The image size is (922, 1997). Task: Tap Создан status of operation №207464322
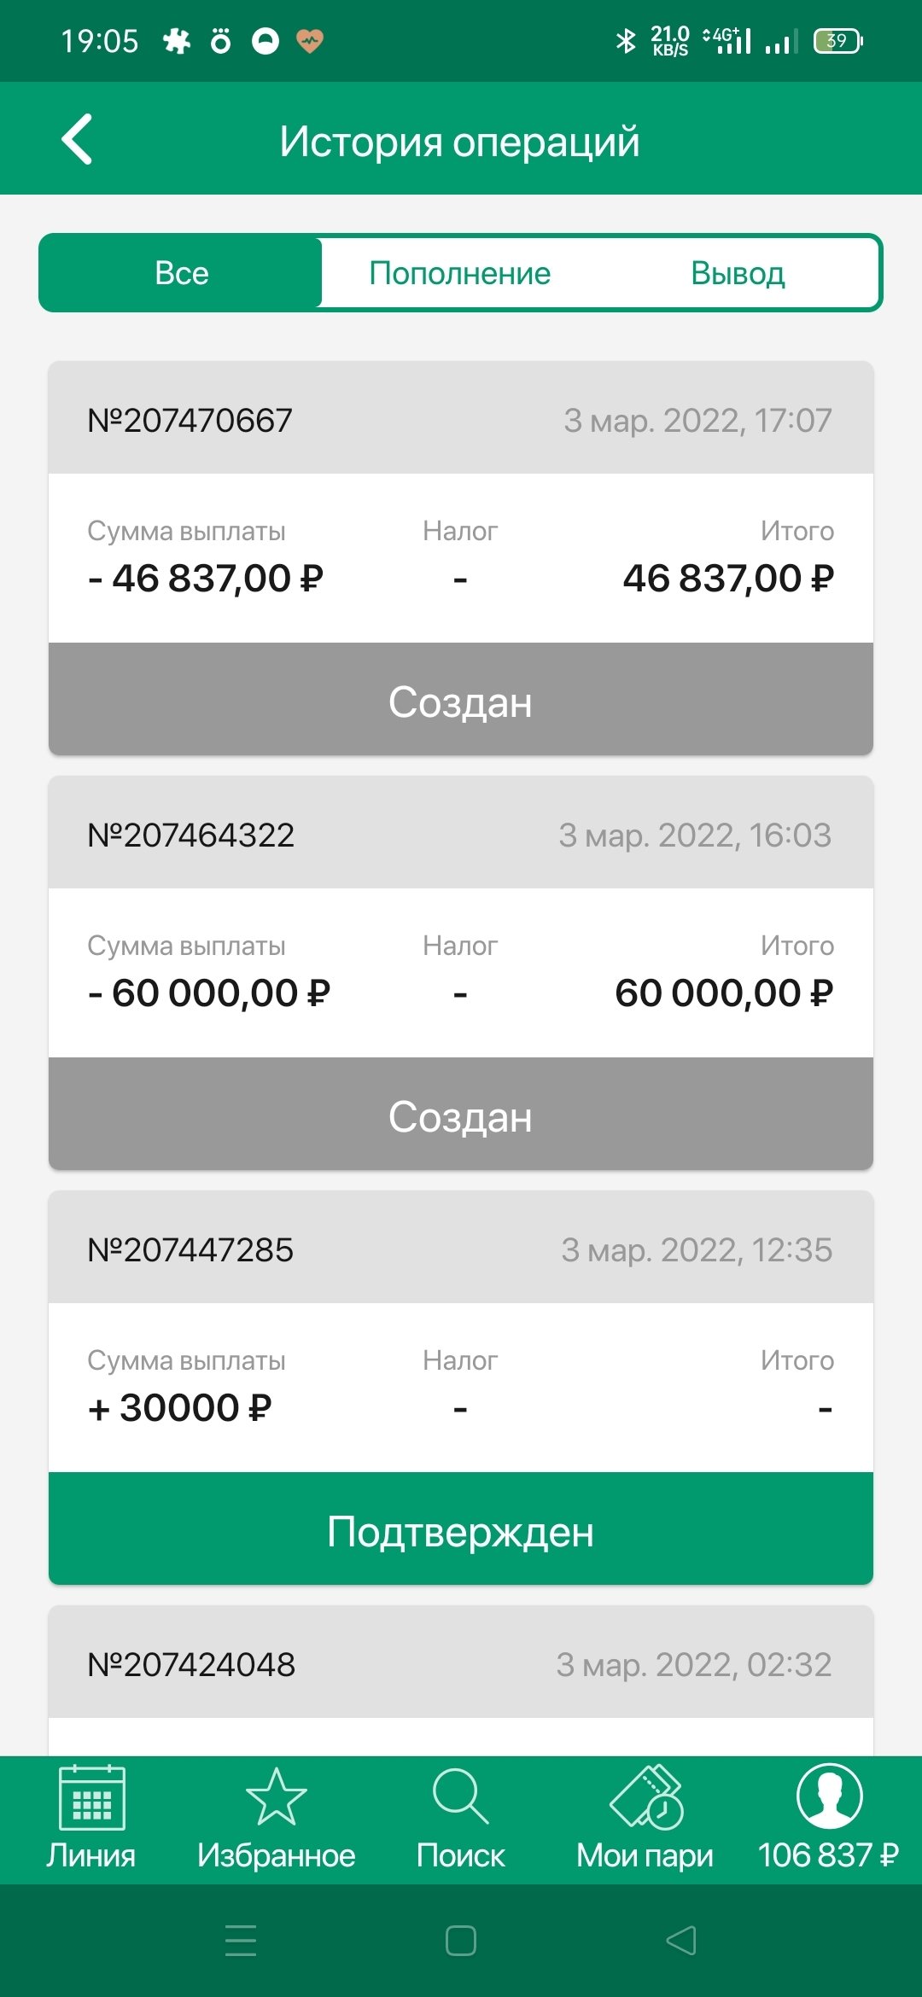click(x=460, y=1116)
